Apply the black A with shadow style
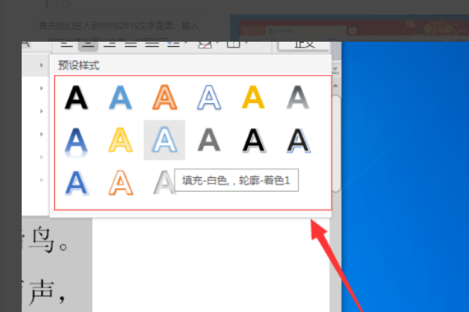The width and height of the screenshot is (469, 312). (x=254, y=140)
